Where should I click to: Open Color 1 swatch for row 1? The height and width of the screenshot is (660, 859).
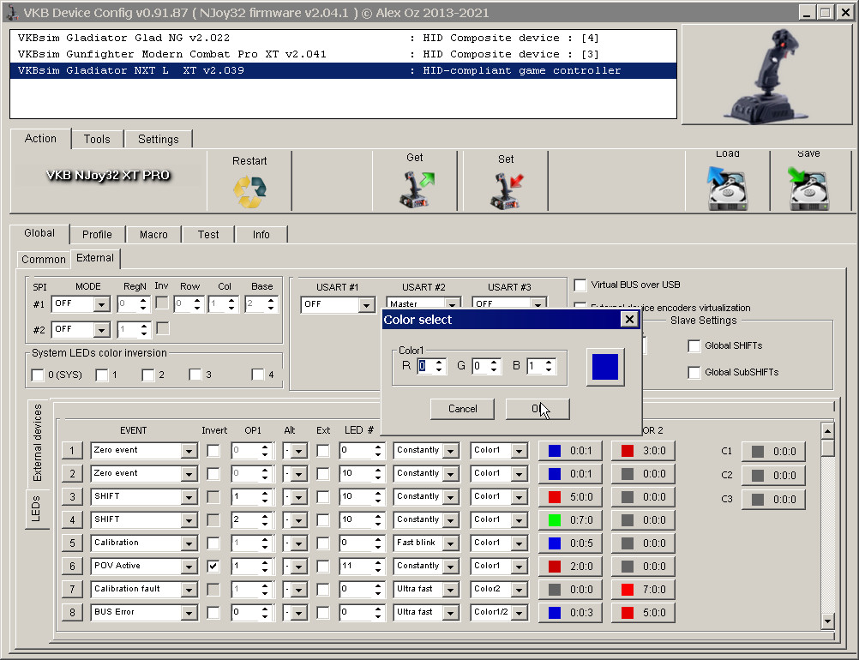pyautogui.click(x=570, y=451)
